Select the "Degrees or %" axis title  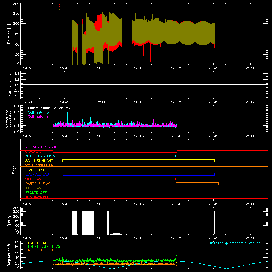click(x=9, y=255)
